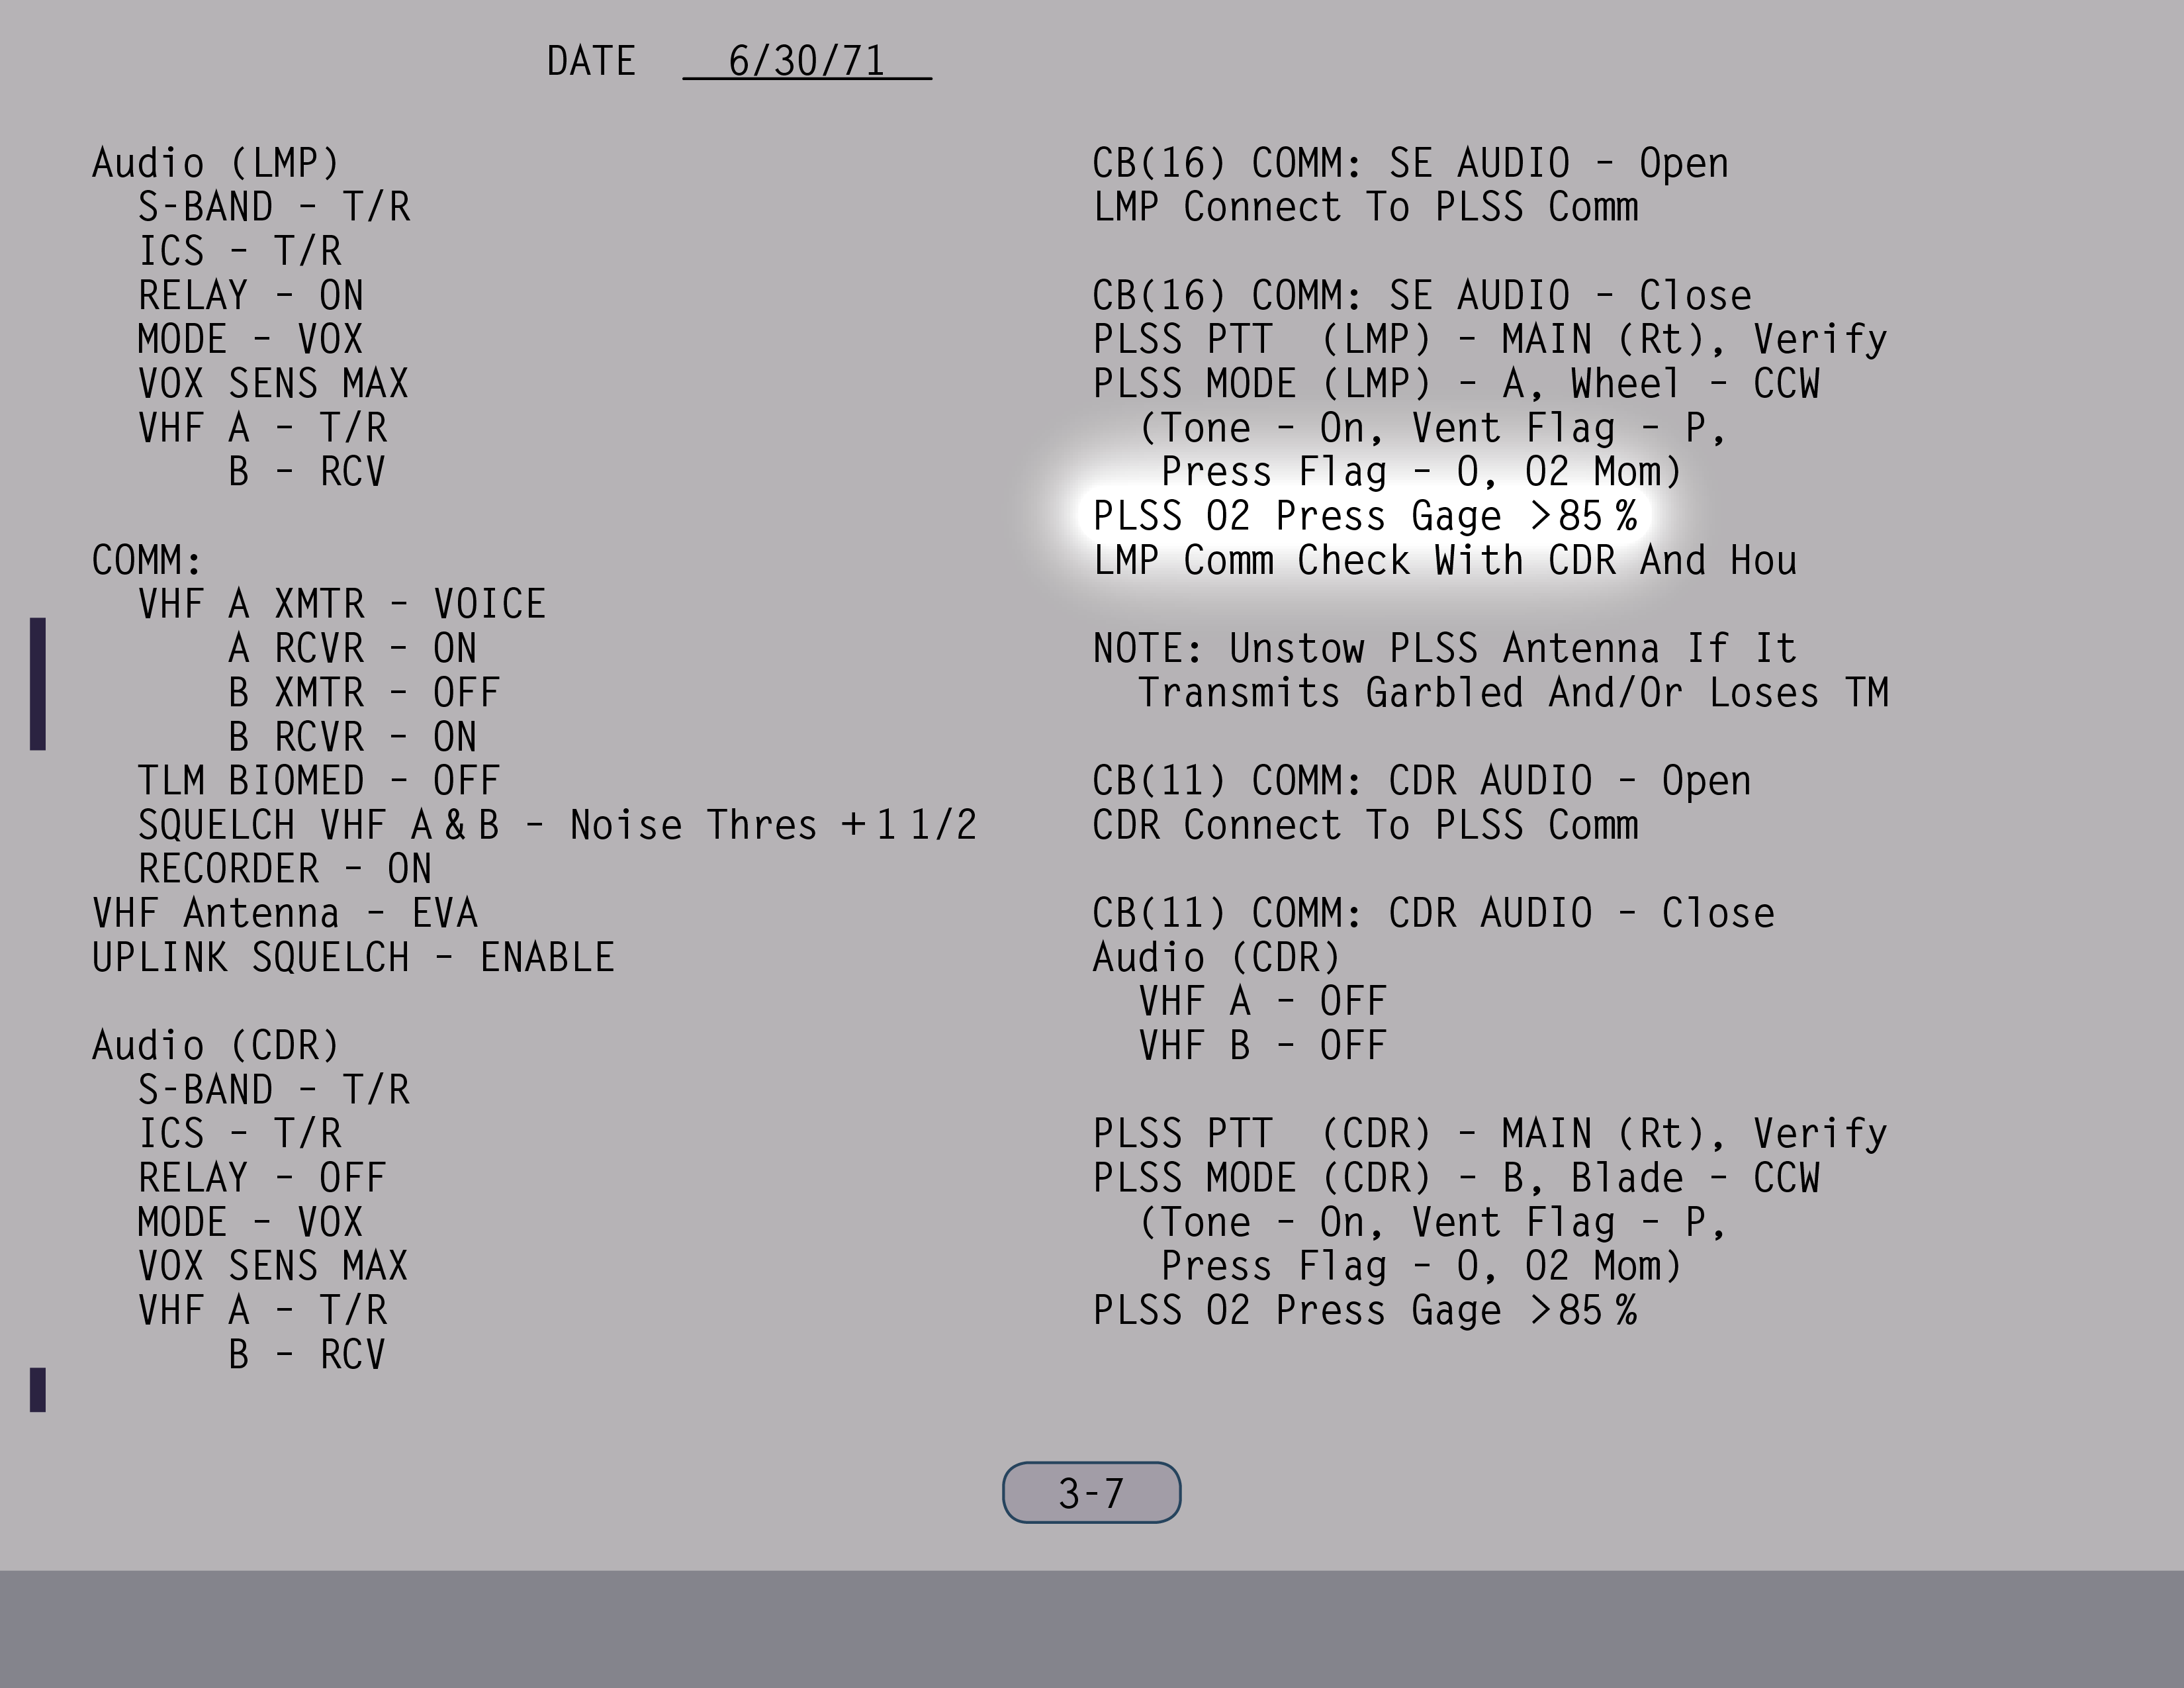
Task: Select the COMM: section heading
Action: tap(147, 560)
